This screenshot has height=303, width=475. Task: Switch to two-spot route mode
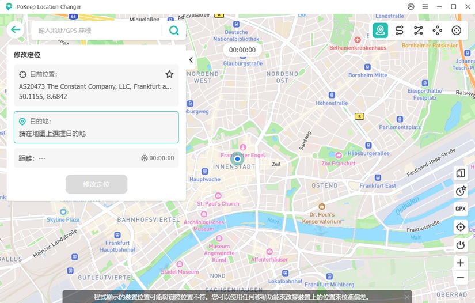click(x=399, y=31)
